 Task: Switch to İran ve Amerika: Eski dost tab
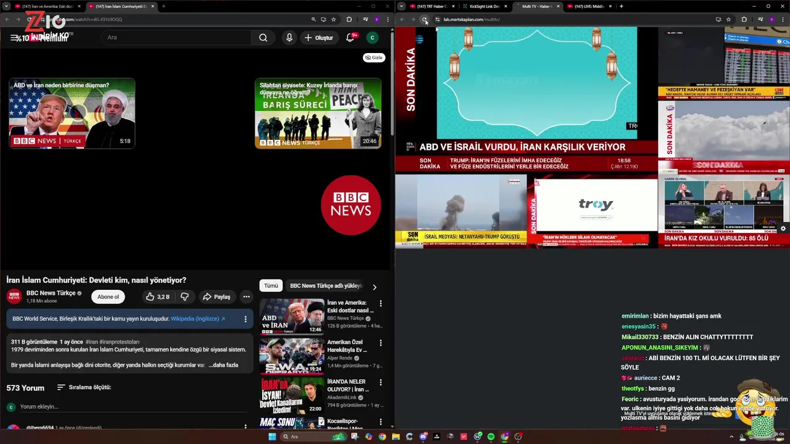48,6
